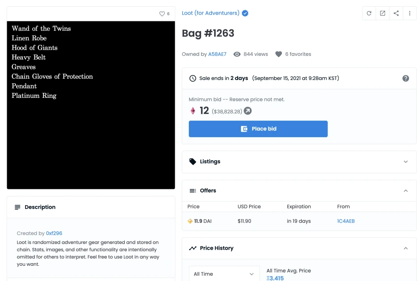Screen dimensions: 418x281
Task: Open owner A58AE7 profile link
Action: point(217,55)
